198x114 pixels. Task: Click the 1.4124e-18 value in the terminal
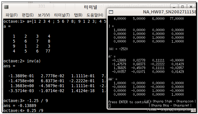click(83, 91)
